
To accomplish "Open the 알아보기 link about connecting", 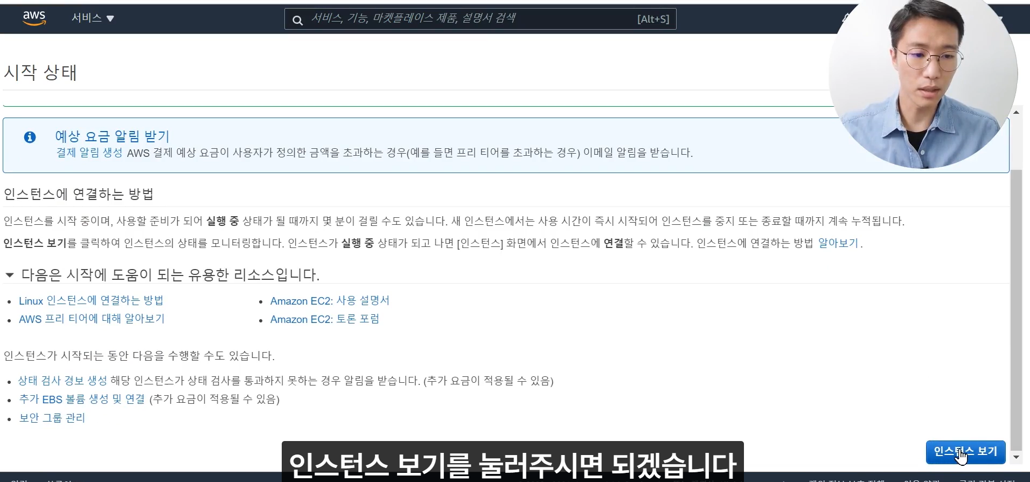I will click(x=838, y=243).
